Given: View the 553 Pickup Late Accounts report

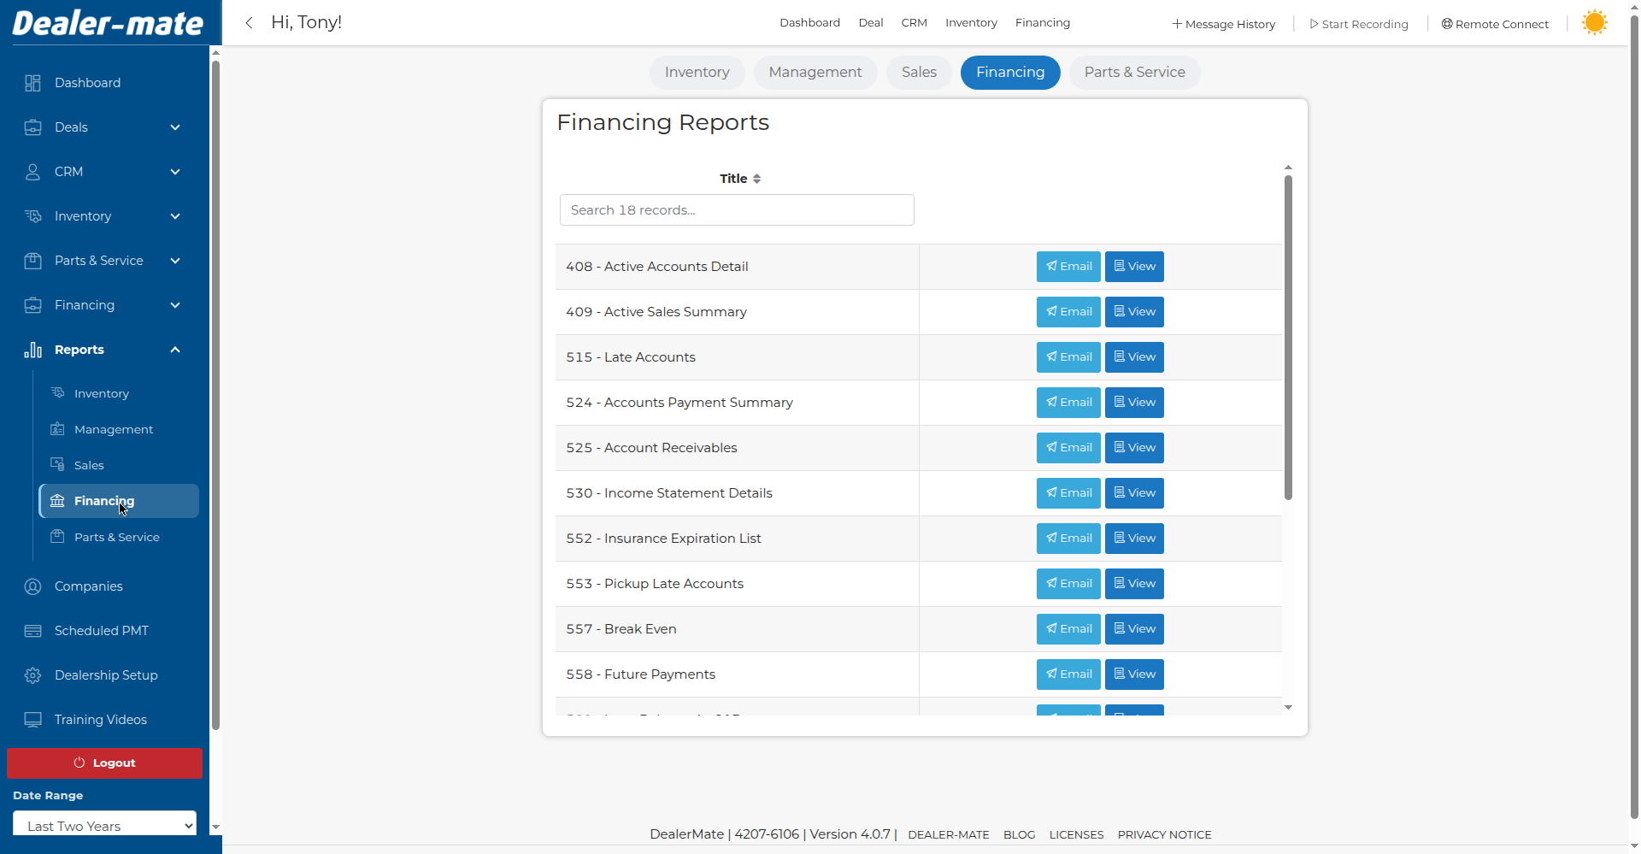Looking at the screenshot, I should click(1134, 584).
